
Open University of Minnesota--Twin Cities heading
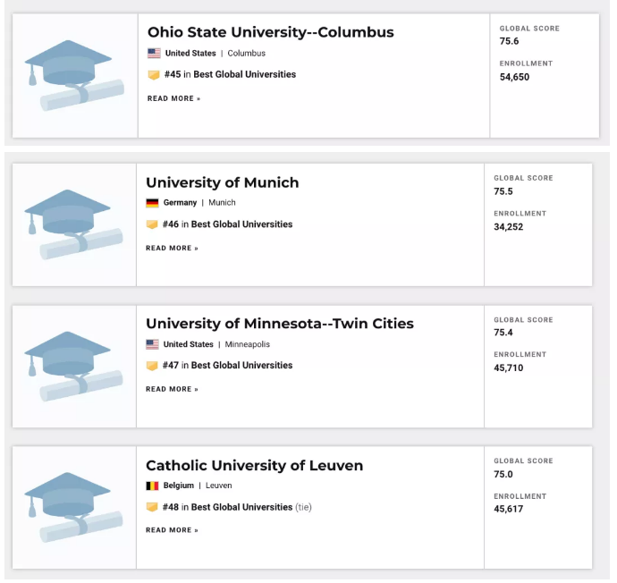279,324
